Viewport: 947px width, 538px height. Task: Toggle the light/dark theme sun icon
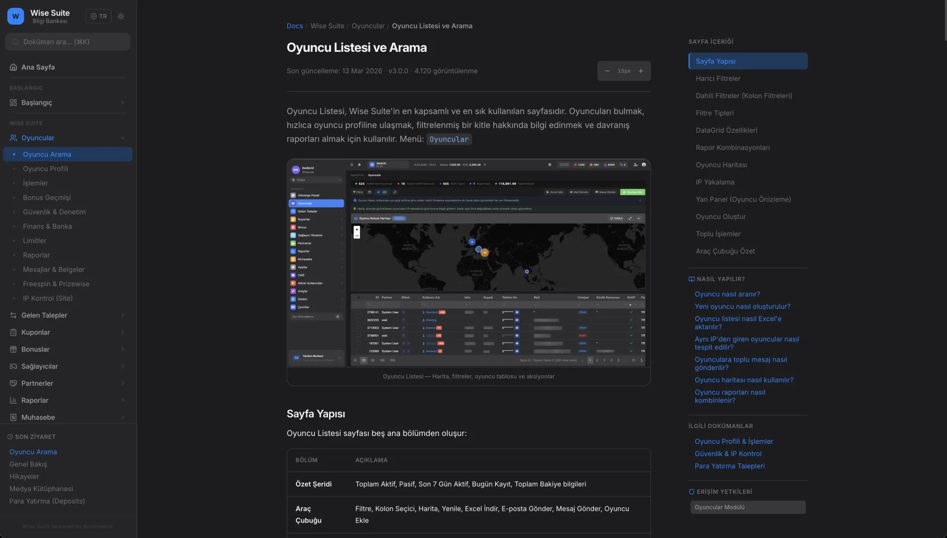coord(121,16)
